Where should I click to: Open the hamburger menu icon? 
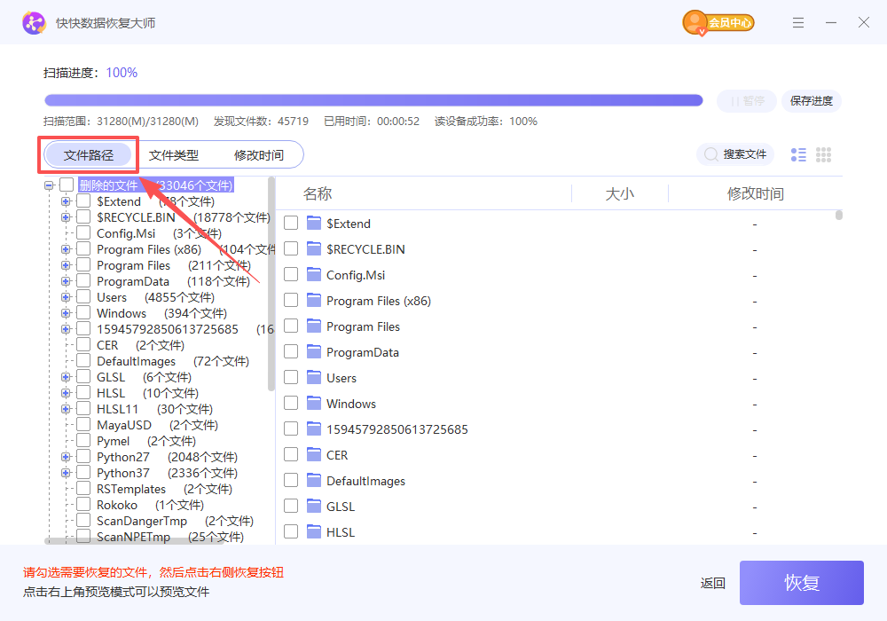click(x=797, y=22)
